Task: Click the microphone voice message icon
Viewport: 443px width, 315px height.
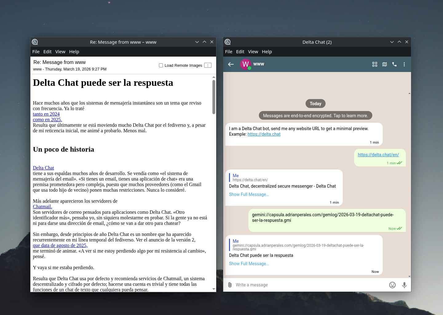Action: pyautogui.click(x=404, y=285)
